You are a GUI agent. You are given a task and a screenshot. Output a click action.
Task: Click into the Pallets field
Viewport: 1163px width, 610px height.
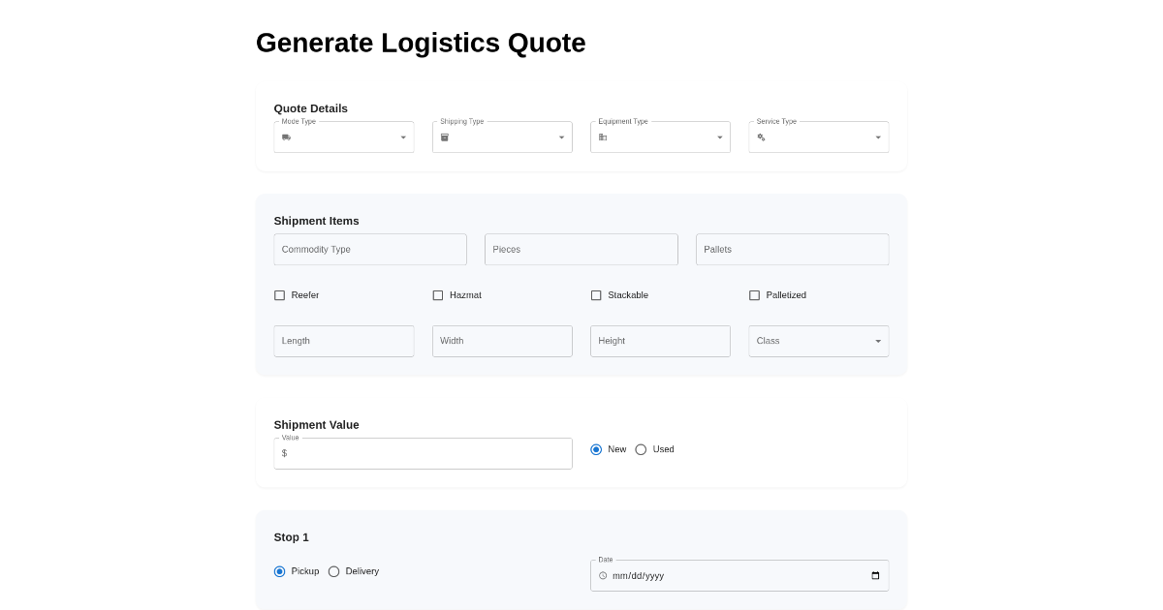pyautogui.click(x=792, y=249)
